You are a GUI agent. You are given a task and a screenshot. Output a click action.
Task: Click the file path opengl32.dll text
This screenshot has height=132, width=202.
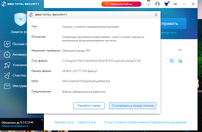click(x=101, y=61)
